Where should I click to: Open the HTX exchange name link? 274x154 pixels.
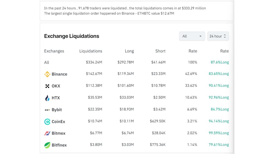56,98
